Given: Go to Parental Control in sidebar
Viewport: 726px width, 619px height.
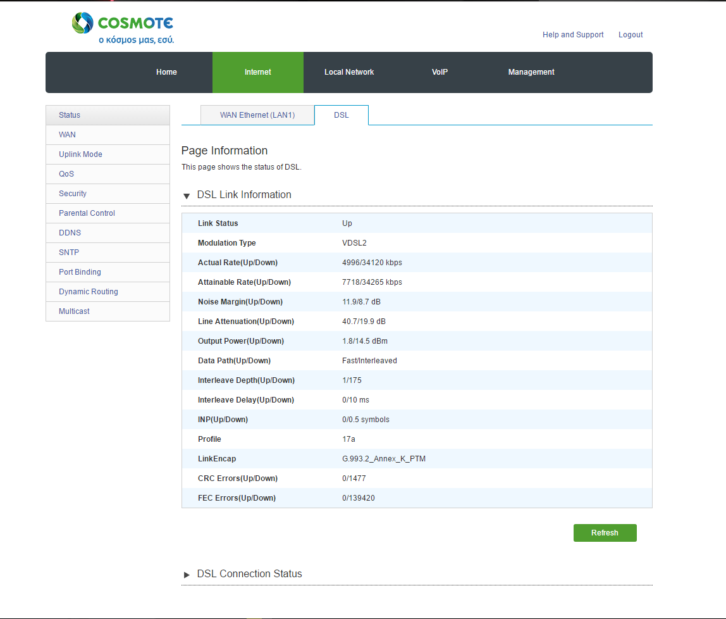Looking at the screenshot, I should 87,213.
